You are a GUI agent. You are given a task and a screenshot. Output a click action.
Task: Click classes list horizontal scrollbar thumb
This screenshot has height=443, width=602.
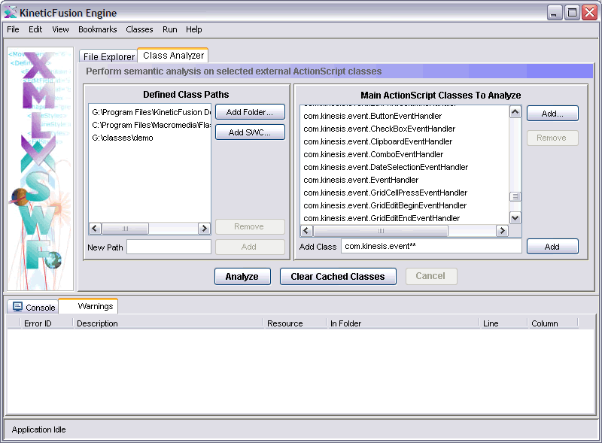[x=381, y=231]
